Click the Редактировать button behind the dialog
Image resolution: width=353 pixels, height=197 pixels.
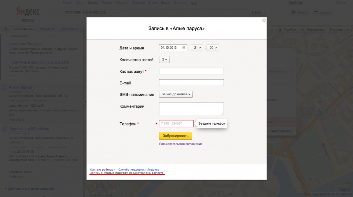click(280, 131)
